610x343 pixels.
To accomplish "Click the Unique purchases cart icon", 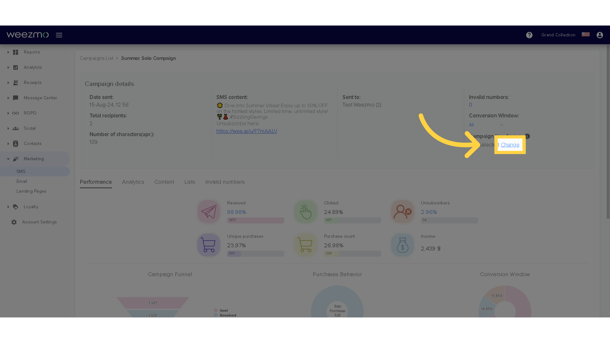I will [x=209, y=245].
